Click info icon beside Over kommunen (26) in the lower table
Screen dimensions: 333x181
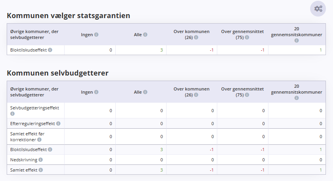coord(196,95)
